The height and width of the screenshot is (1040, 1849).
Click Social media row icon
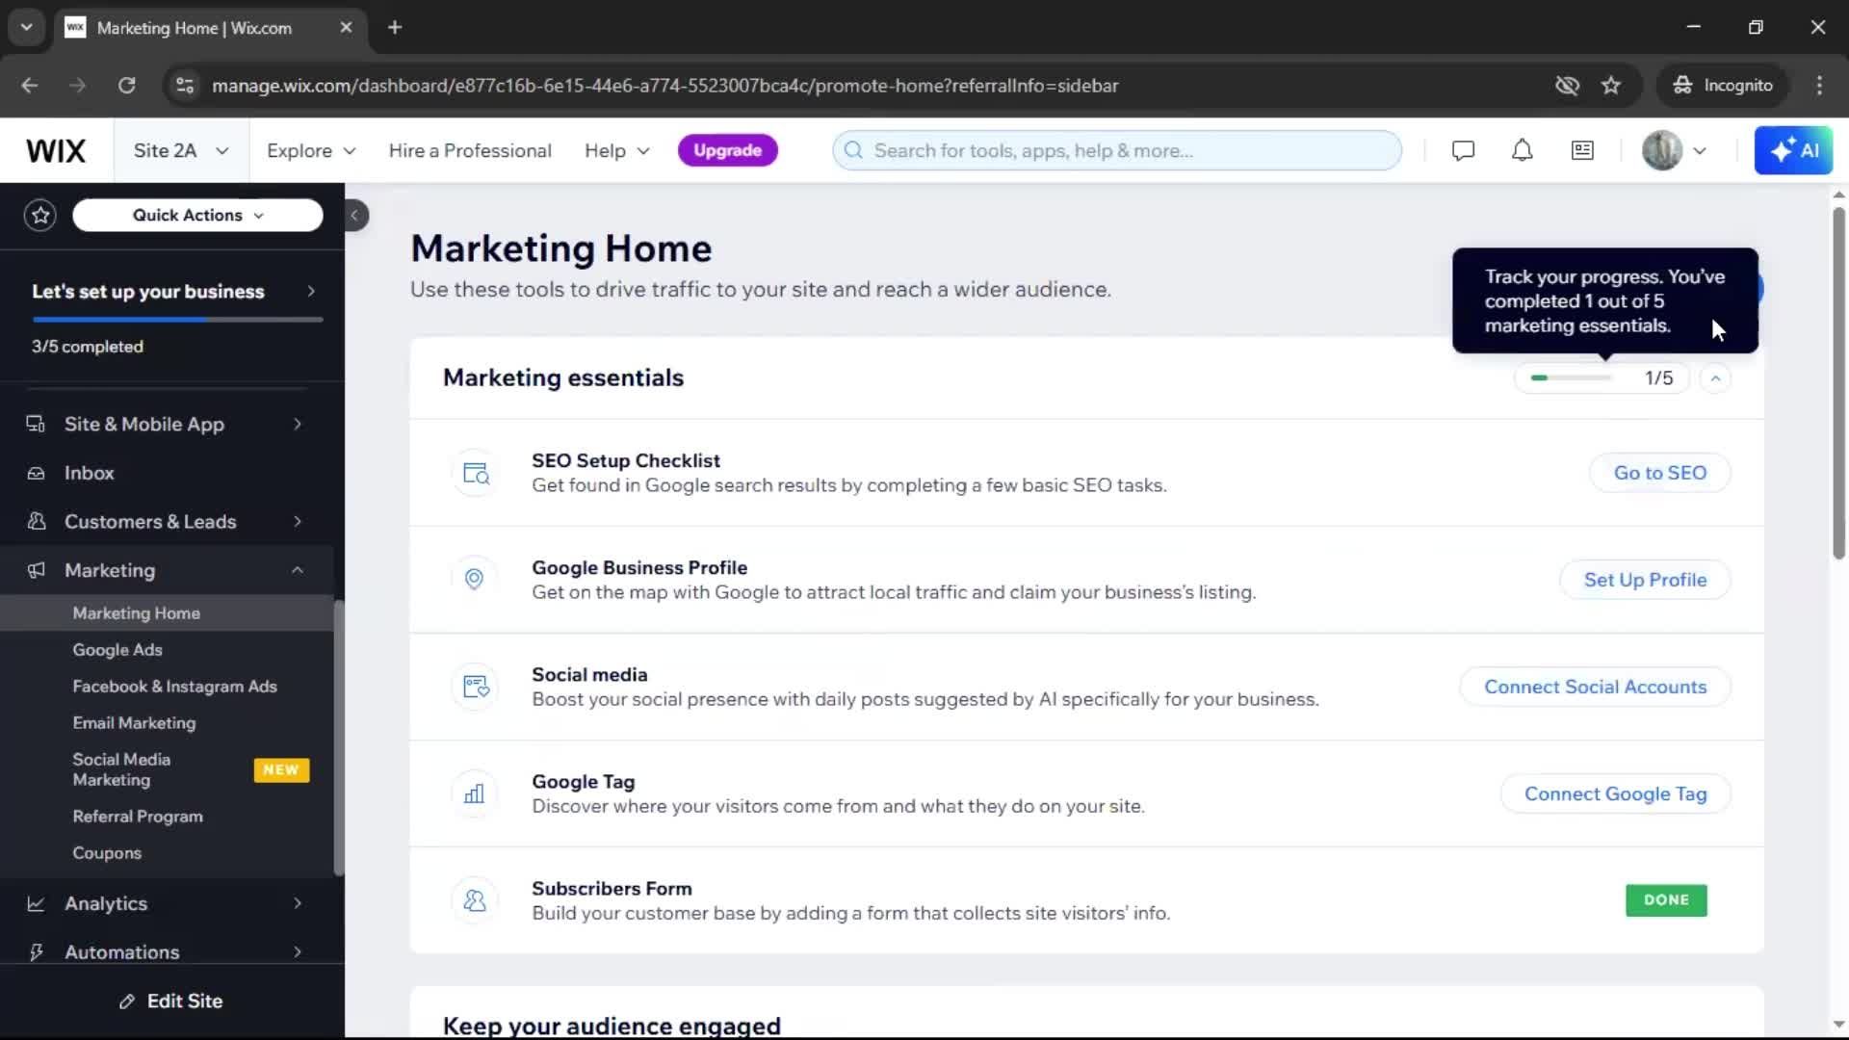(475, 687)
